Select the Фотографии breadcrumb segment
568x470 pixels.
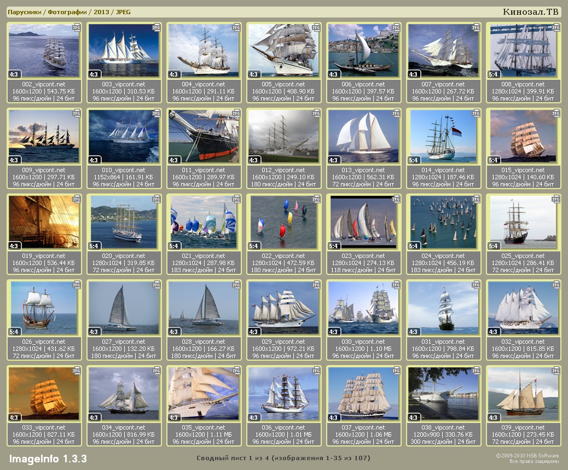(67, 12)
